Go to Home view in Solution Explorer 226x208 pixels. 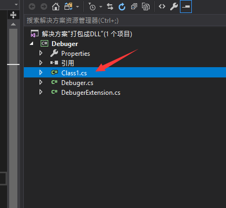coord(56,6)
